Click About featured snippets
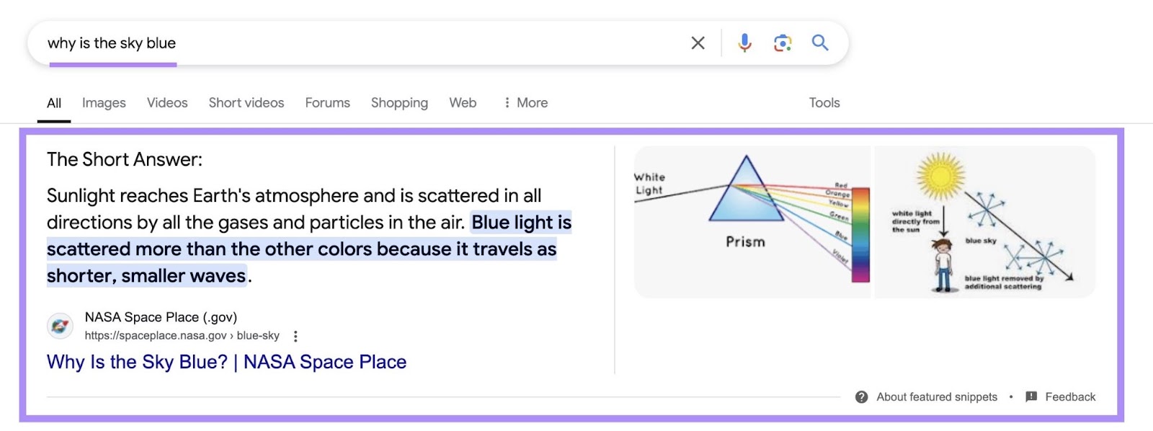The height and width of the screenshot is (431, 1153). pos(936,396)
